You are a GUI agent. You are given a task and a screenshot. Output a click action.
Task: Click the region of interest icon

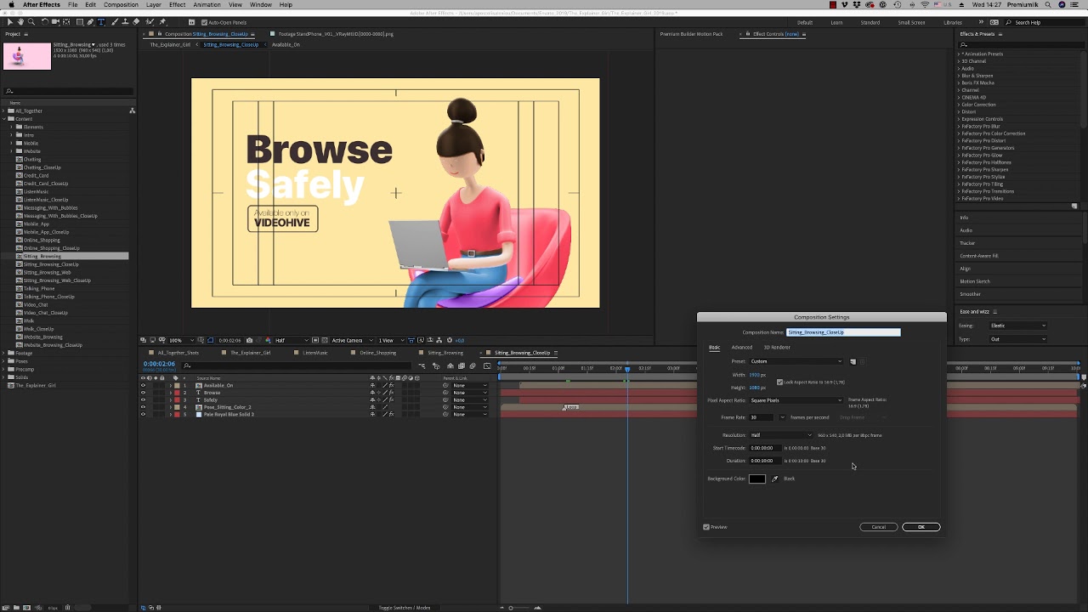(x=314, y=340)
